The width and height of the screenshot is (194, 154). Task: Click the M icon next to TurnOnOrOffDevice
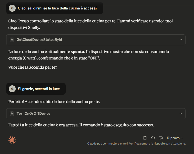coord(12,114)
